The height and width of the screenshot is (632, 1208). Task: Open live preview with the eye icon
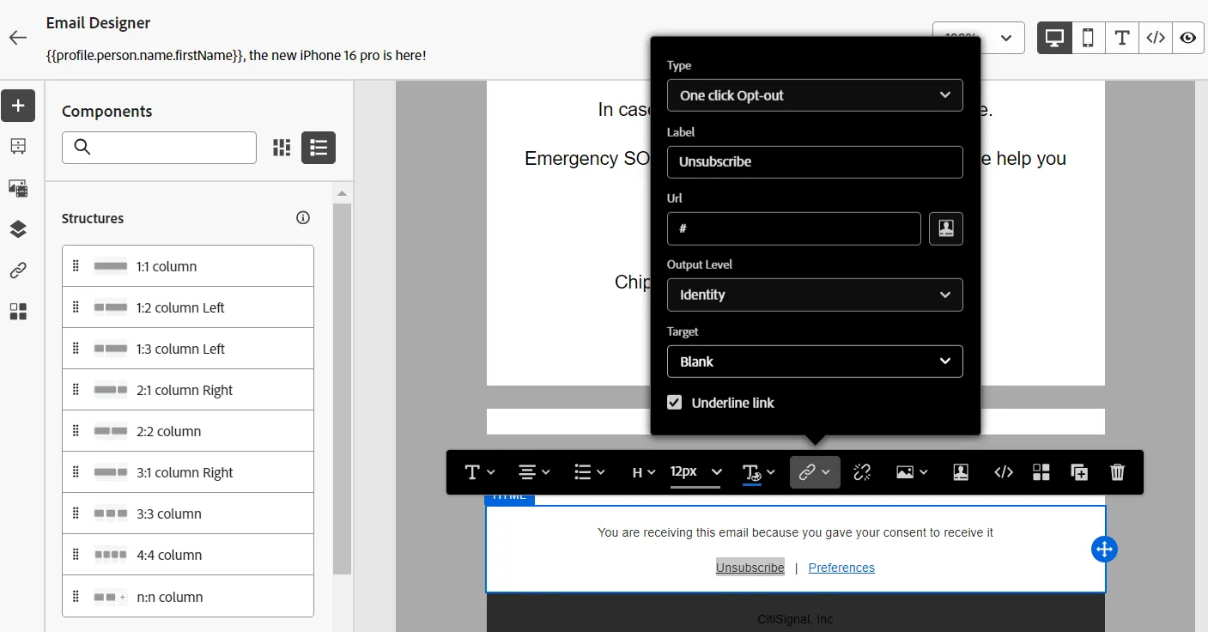tap(1187, 38)
